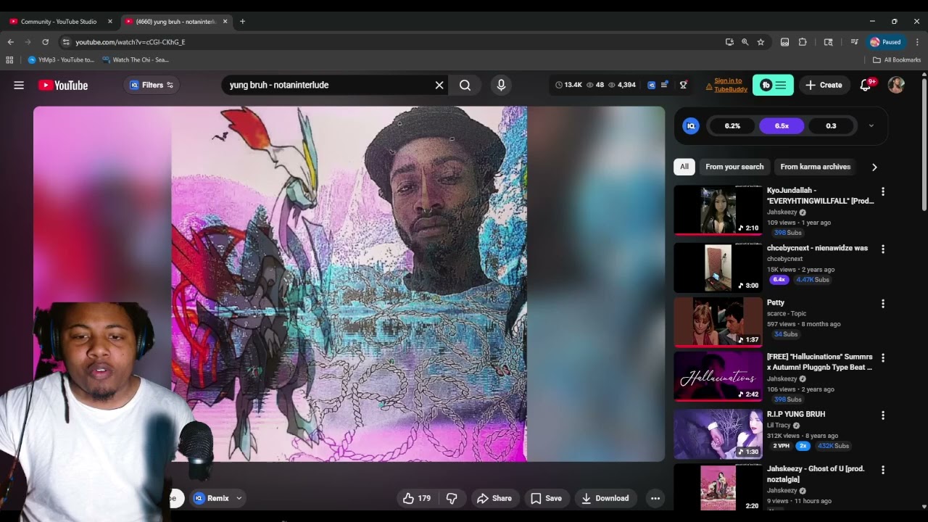Open options for the Petty video

tap(882, 304)
